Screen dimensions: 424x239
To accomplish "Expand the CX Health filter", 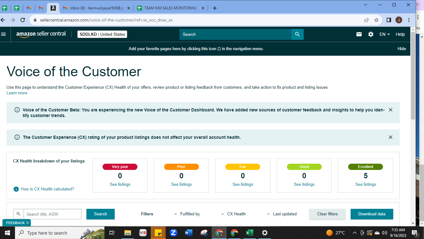I will tap(233, 214).
